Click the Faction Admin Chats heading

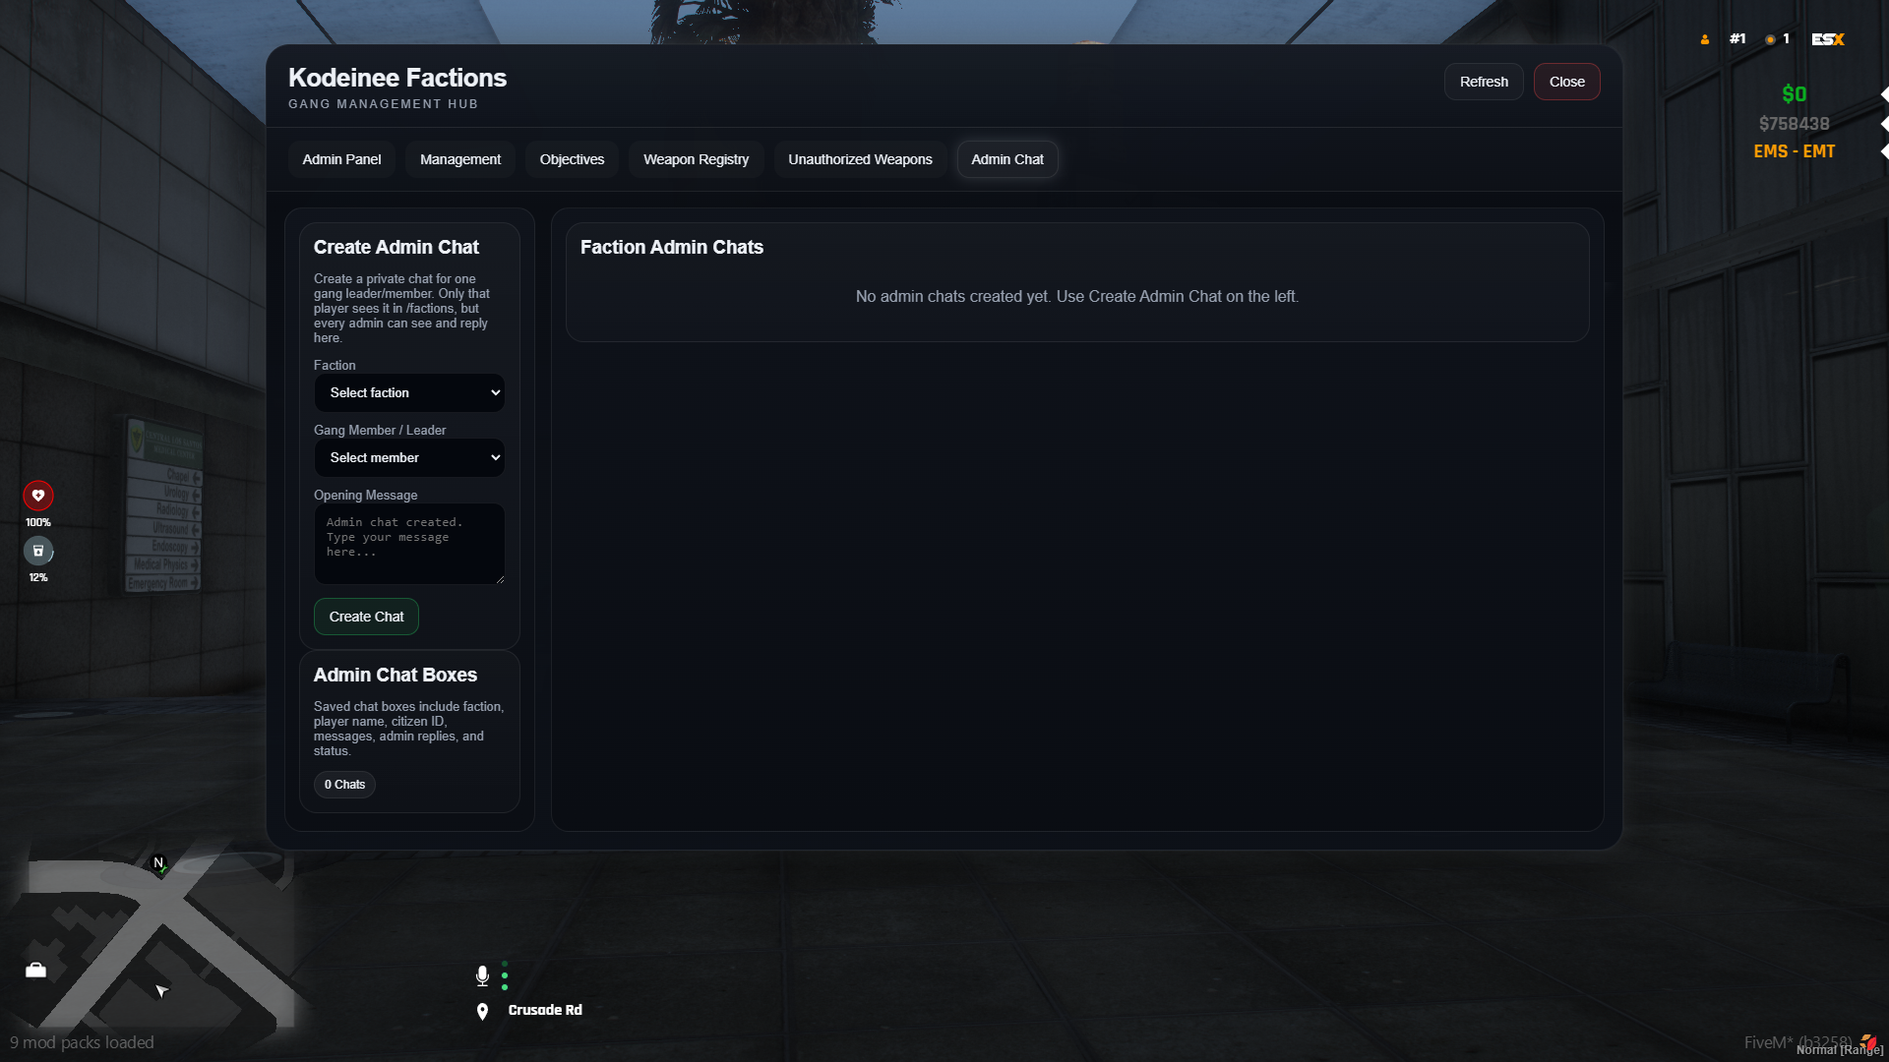(x=672, y=247)
